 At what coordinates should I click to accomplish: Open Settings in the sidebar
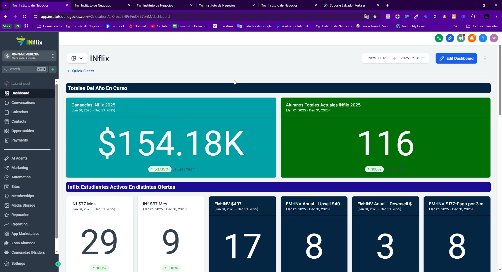(27, 263)
